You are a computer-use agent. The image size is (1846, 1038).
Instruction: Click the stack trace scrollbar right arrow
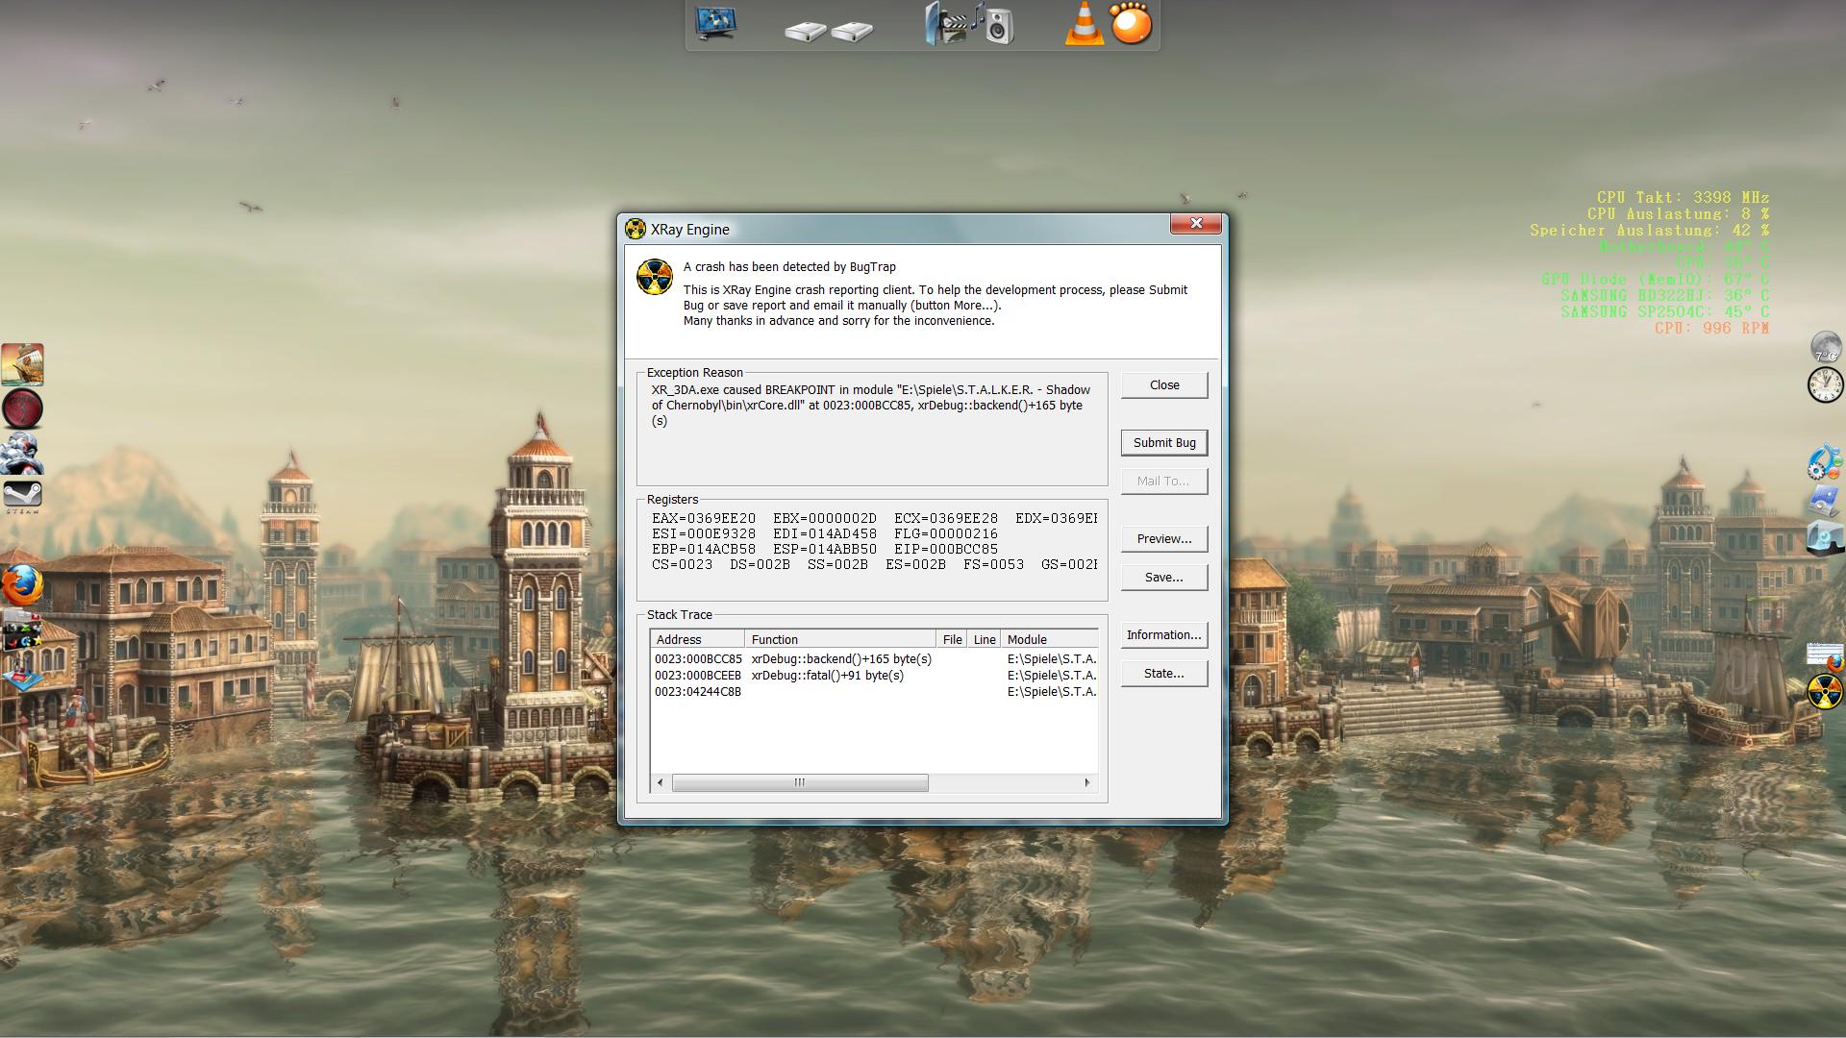pos(1087,783)
